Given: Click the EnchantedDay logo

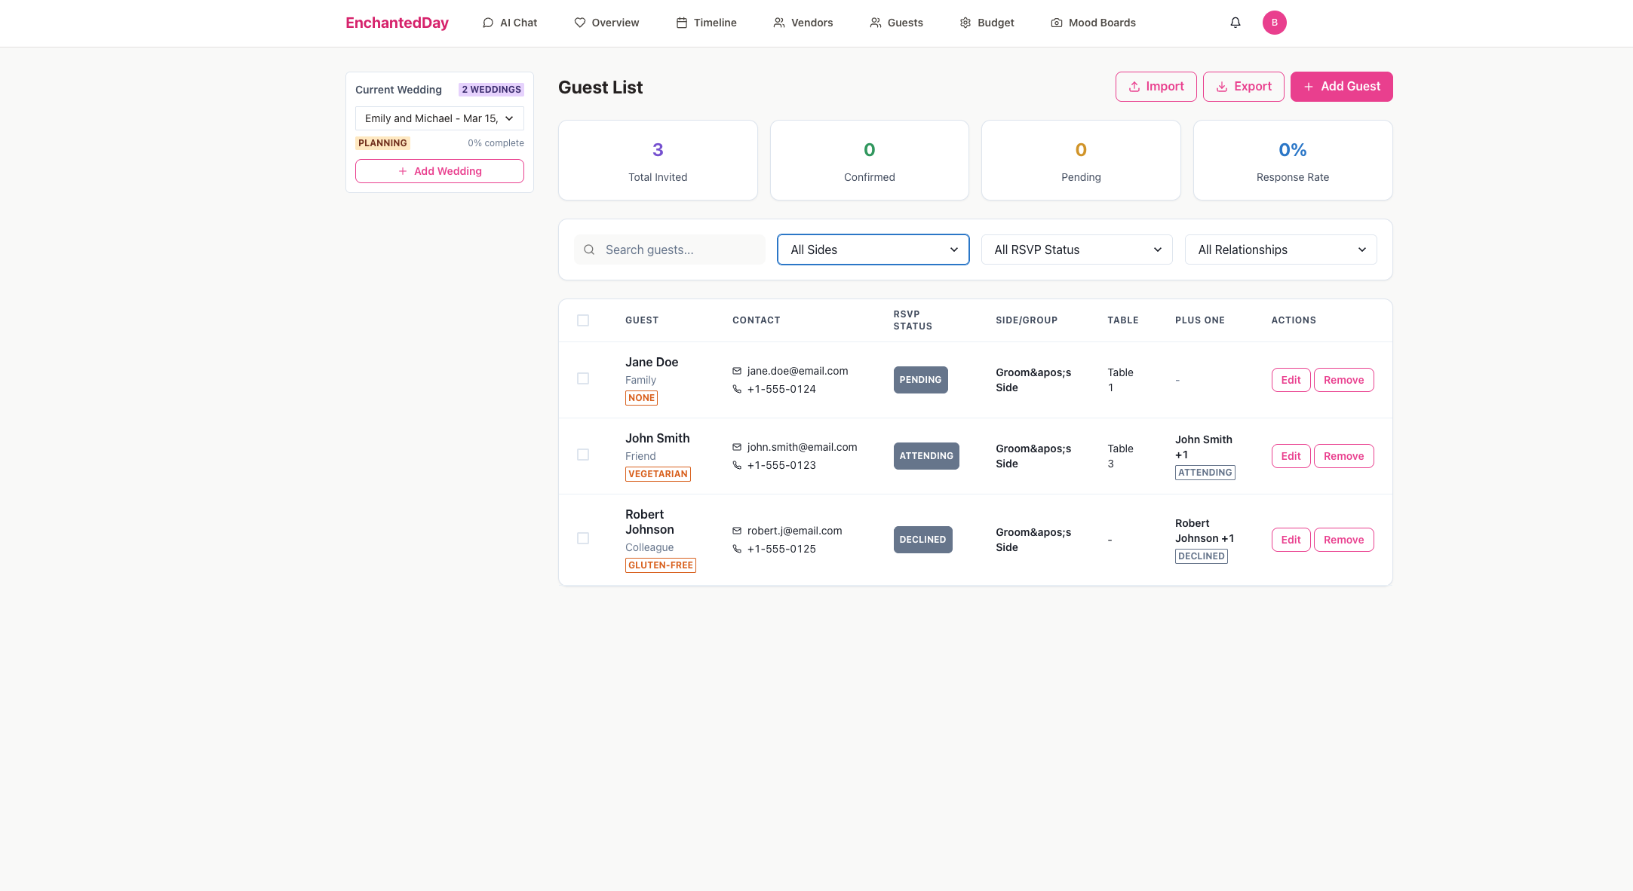Looking at the screenshot, I should (397, 23).
